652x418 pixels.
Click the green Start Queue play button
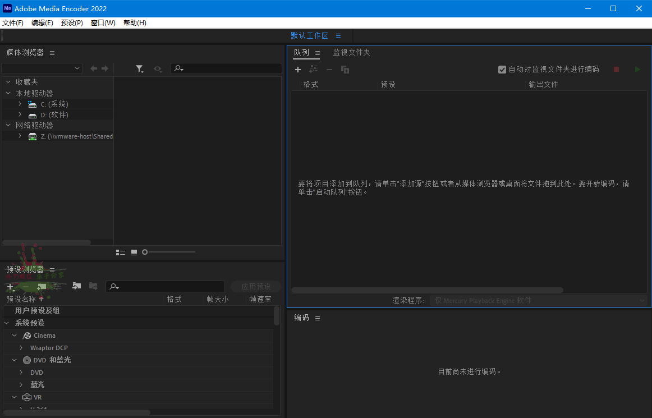point(637,70)
